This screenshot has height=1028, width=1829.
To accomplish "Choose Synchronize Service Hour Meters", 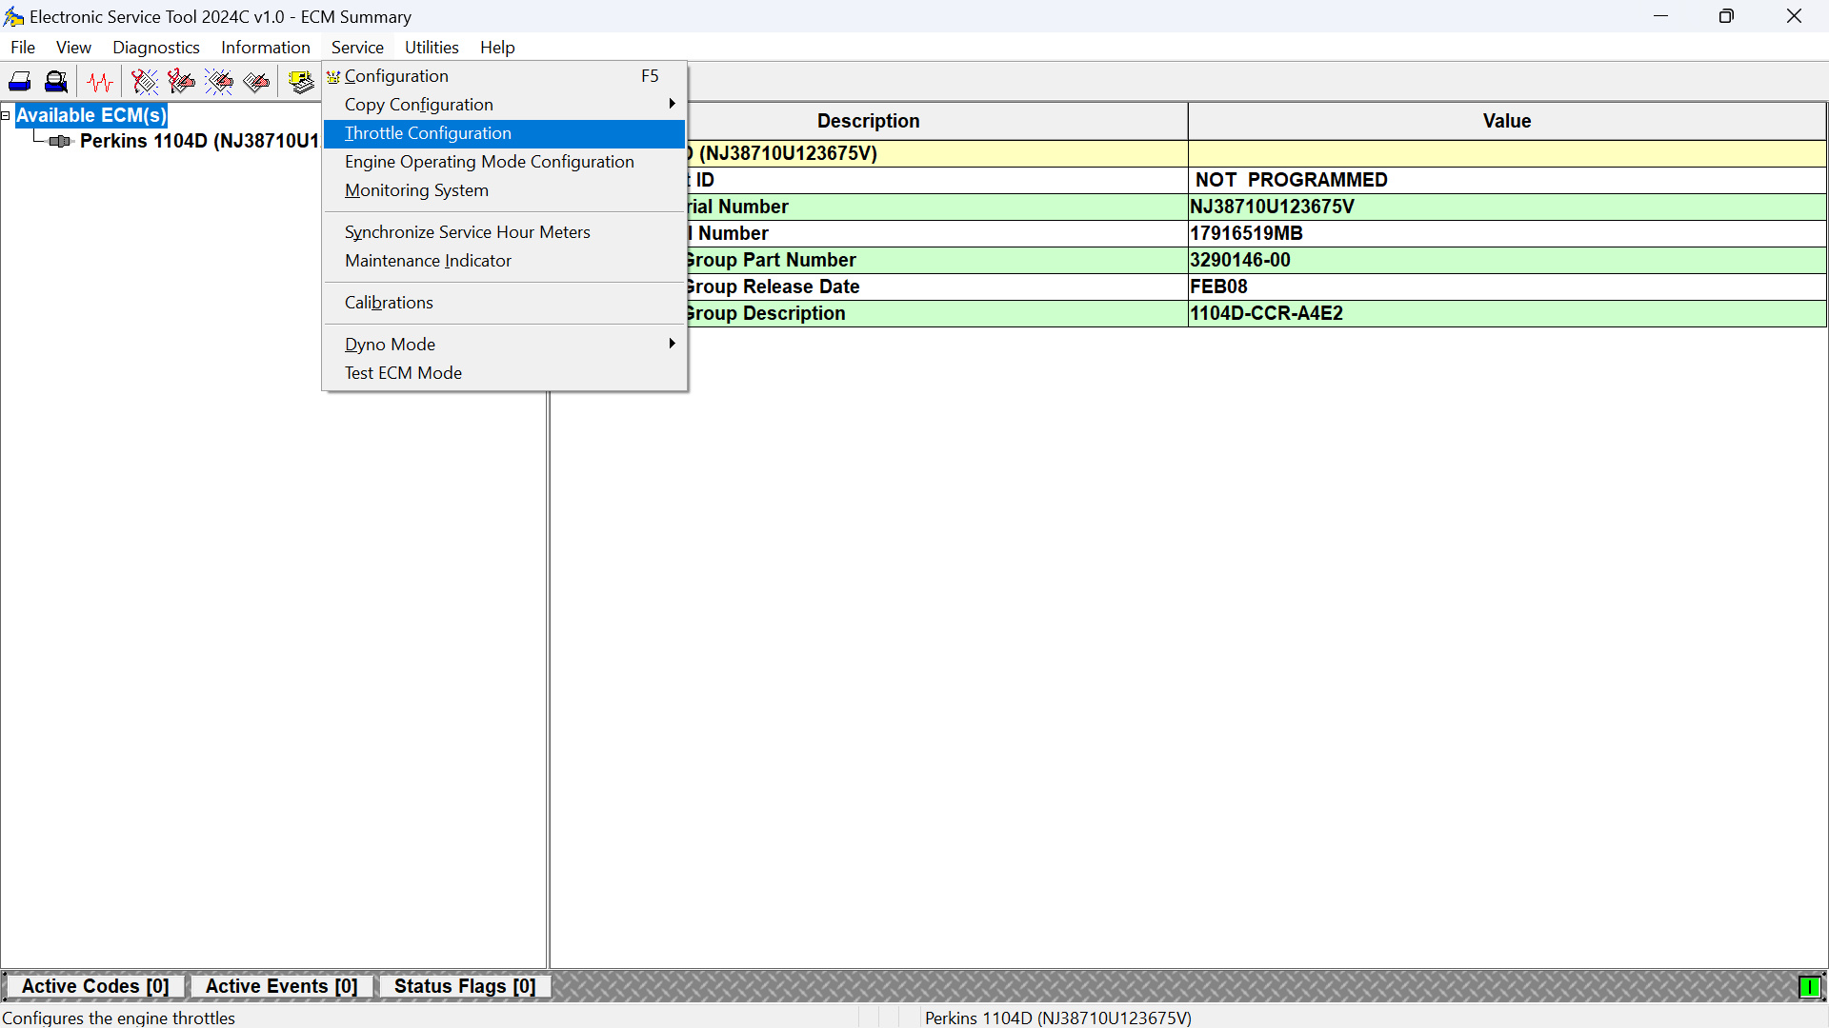I will tap(505, 232).
